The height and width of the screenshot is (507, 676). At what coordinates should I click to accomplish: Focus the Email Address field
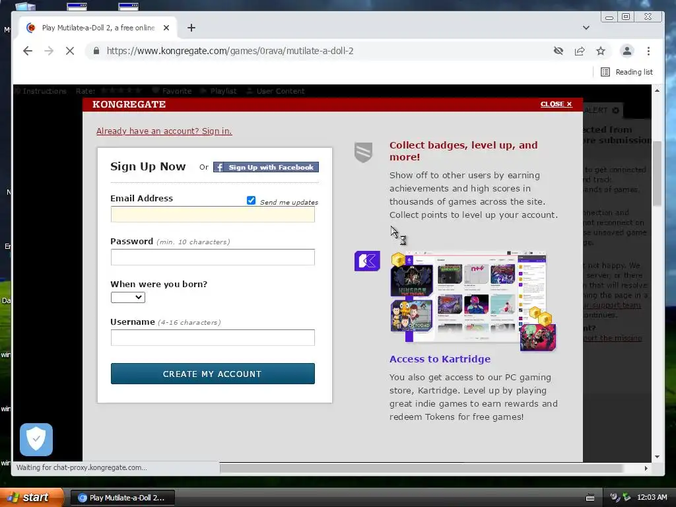(x=213, y=215)
